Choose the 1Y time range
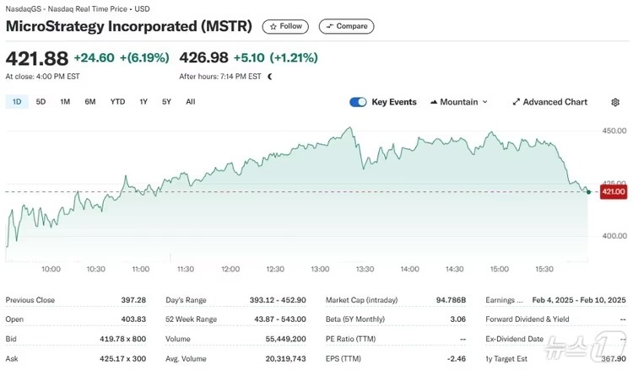Screen dimensions: 633x370 tap(143, 102)
